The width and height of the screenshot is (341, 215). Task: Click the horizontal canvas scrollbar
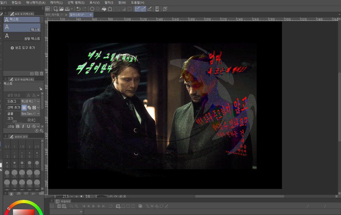240,196
